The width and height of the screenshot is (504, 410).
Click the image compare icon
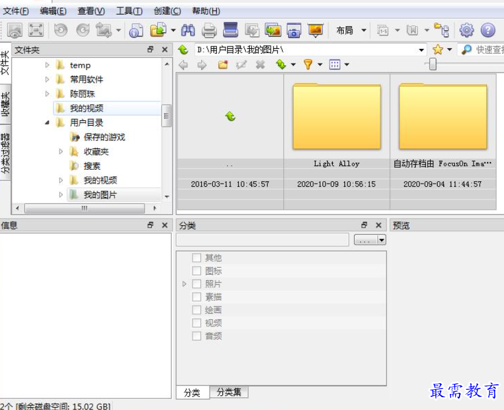coord(273,31)
